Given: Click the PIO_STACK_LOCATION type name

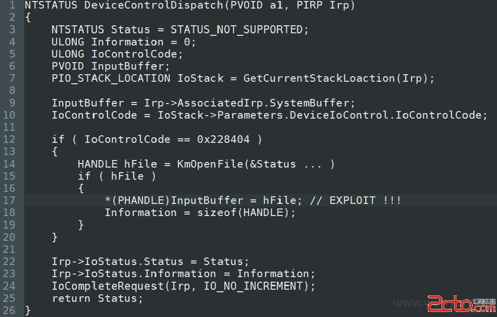Looking at the screenshot, I should tap(111, 78).
